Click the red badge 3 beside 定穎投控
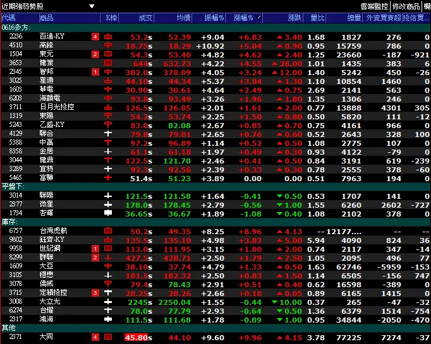The height and width of the screenshot is (344, 431). click(x=95, y=294)
